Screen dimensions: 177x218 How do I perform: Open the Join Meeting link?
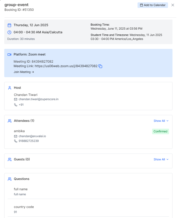24,72
